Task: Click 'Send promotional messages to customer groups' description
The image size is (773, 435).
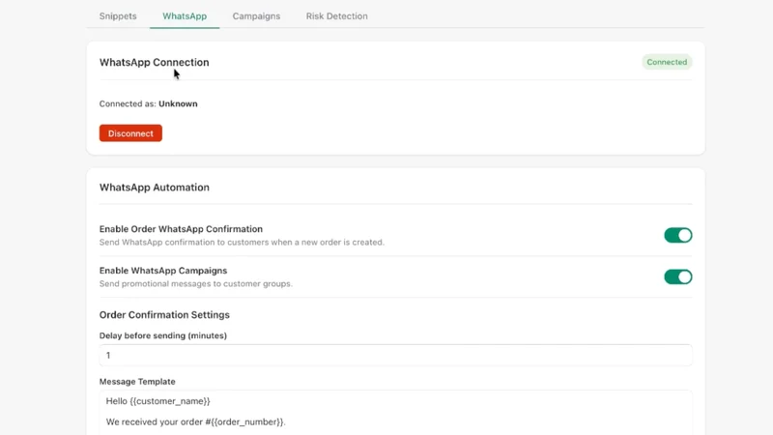Action: [x=196, y=283]
